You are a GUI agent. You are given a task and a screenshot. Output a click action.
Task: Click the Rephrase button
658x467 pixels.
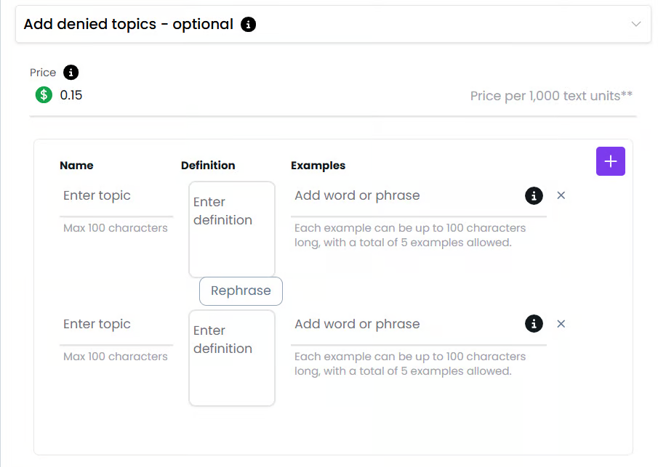241,291
